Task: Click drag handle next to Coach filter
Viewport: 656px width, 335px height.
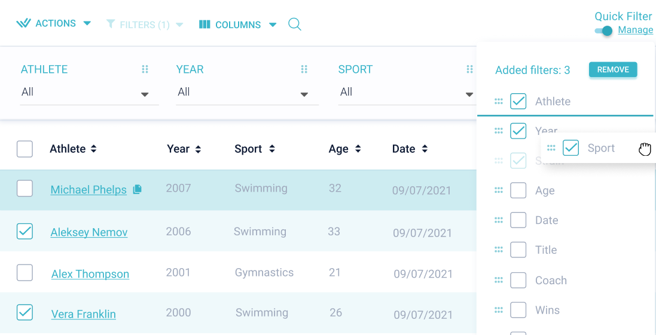Action: [499, 280]
